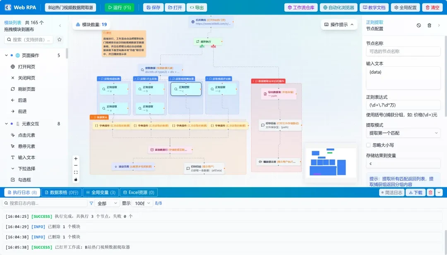Open 全局配置 global settings

point(405,8)
